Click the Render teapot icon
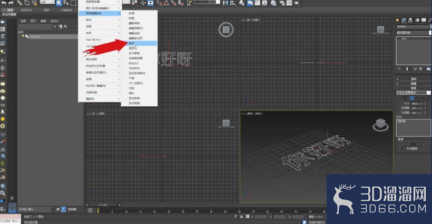The image size is (432, 224). (x=297, y=3)
